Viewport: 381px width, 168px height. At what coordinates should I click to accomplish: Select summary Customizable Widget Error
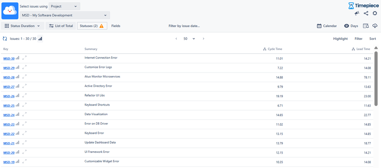(x=102, y=161)
